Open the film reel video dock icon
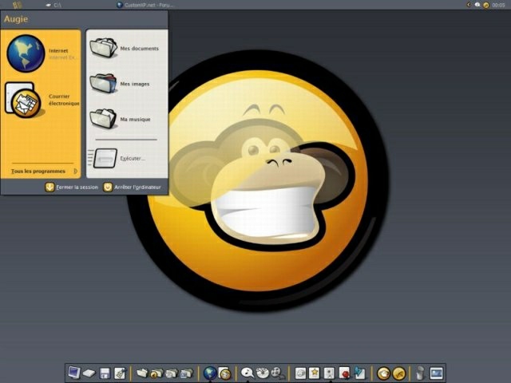Image resolution: width=511 pixels, height=383 pixels. (277, 373)
